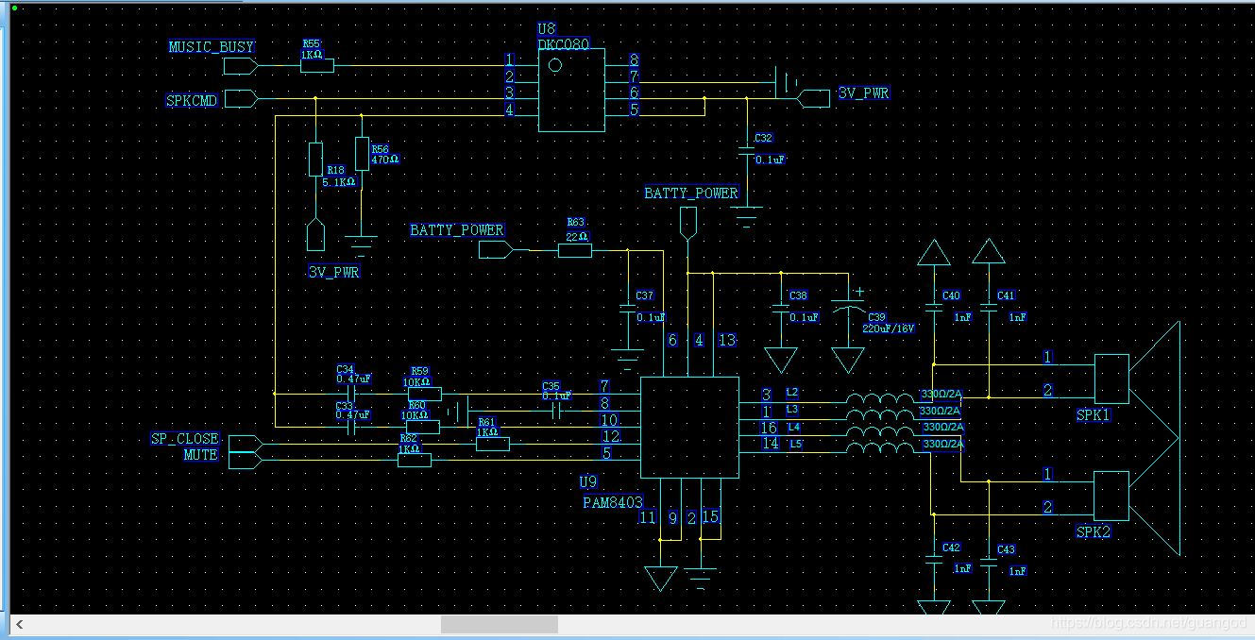Screen dimensions: 1255x640
Task: Click the C40 1nF capacitor symbol
Action: click(x=934, y=310)
